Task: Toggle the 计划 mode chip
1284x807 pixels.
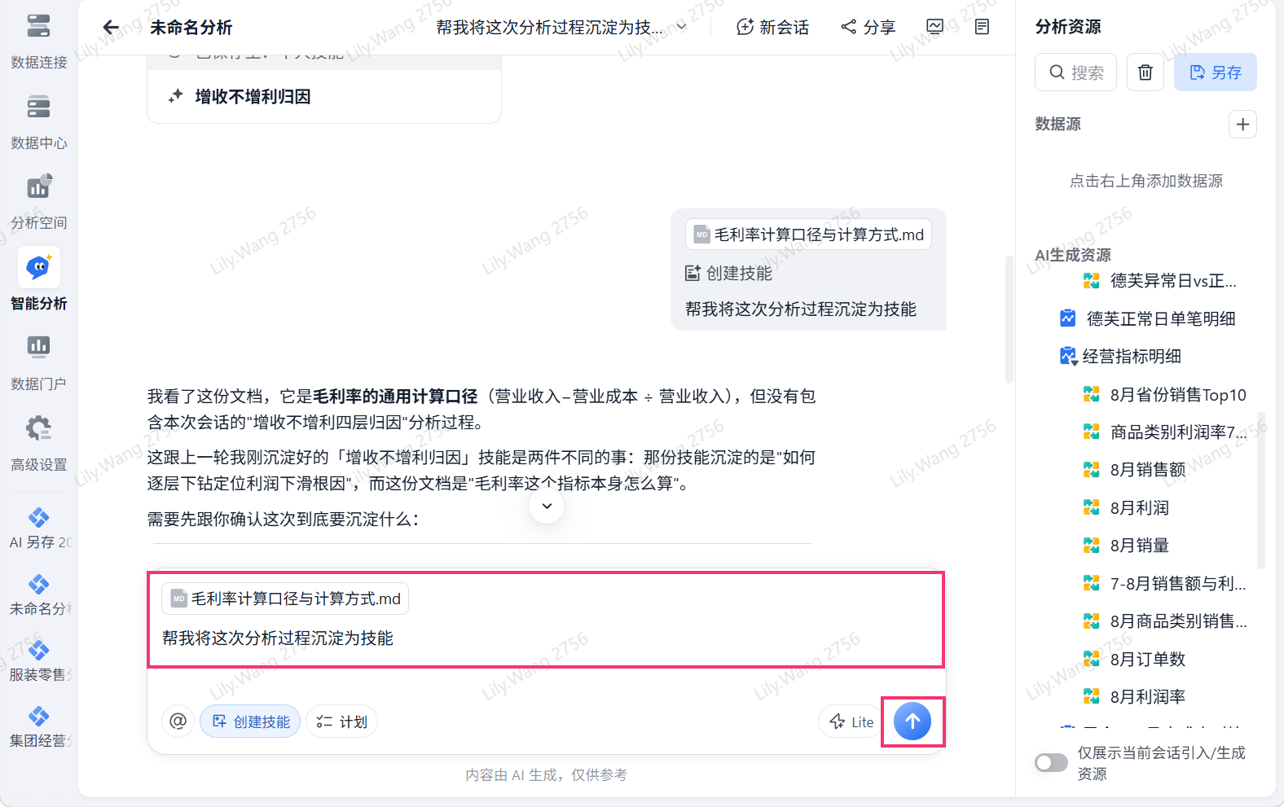Action: [x=342, y=721]
